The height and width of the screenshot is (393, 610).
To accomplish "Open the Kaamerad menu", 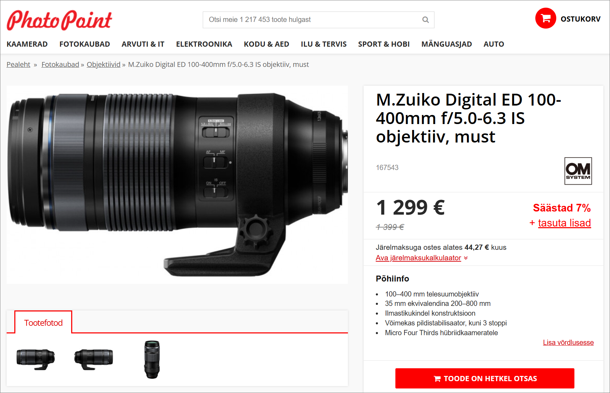I will point(27,44).
